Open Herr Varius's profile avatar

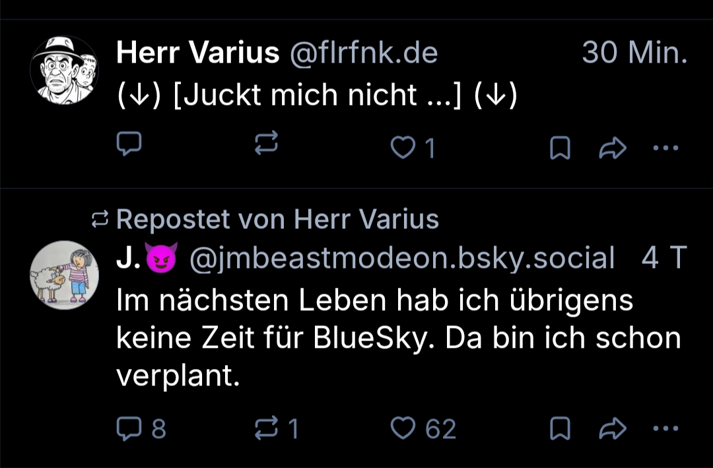coord(64,69)
